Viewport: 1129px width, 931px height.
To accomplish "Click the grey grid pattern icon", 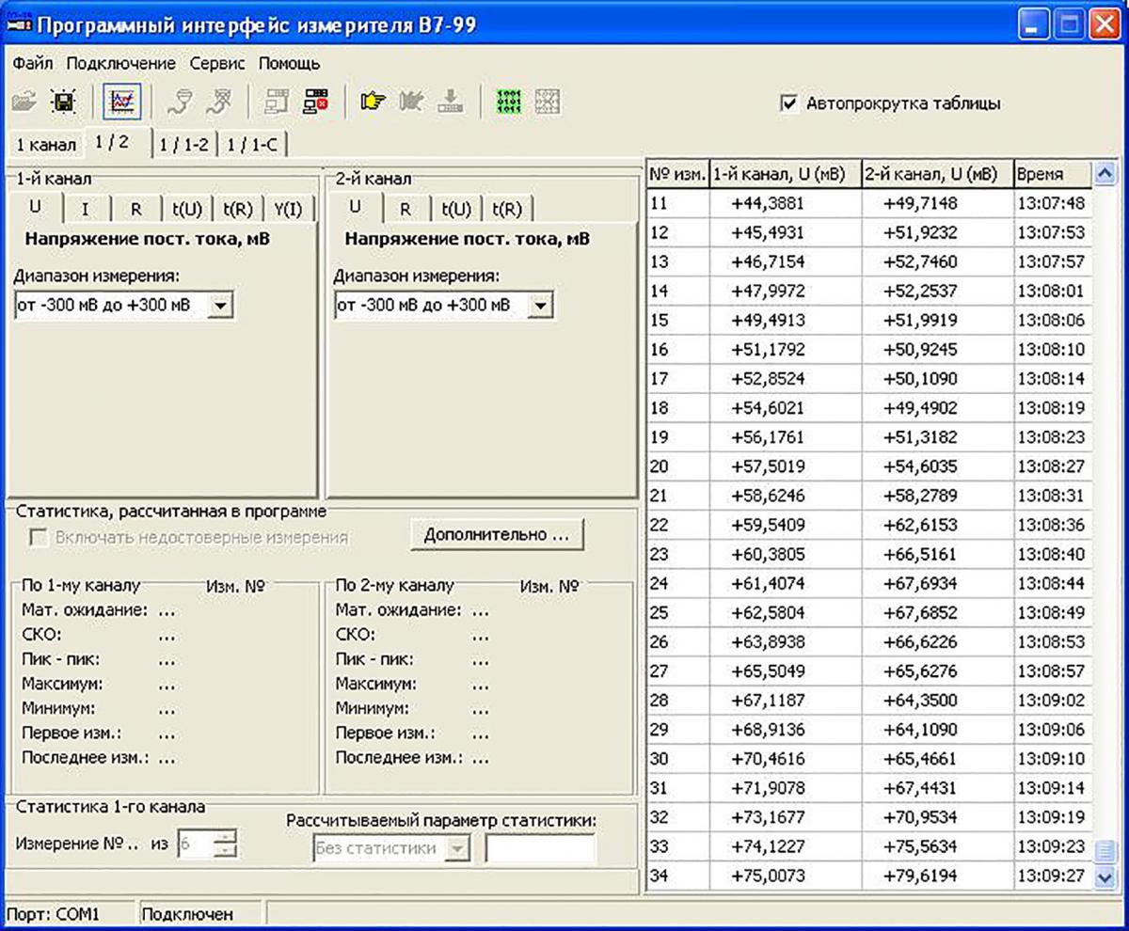I will (548, 102).
